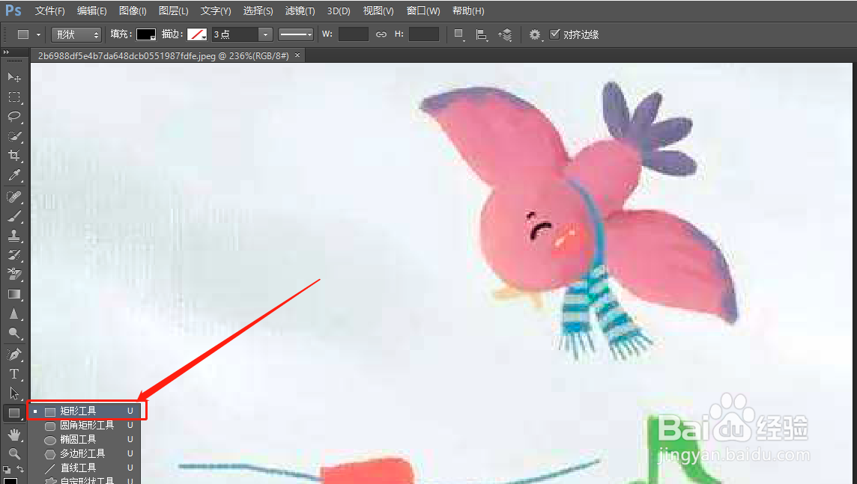This screenshot has height=484, width=857.
Task: Select the Zoom tool
Action: pyautogui.click(x=14, y=453)
